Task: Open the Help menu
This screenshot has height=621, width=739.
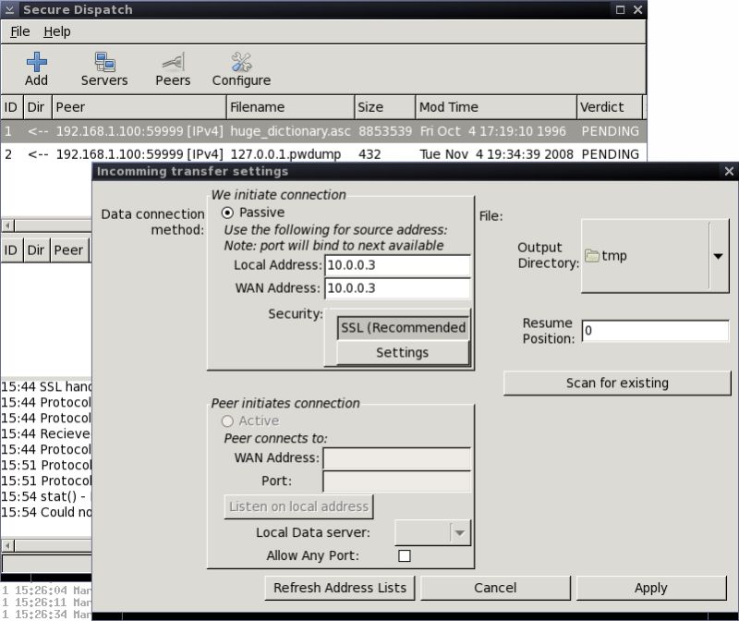Action: (x=57, y=31)
